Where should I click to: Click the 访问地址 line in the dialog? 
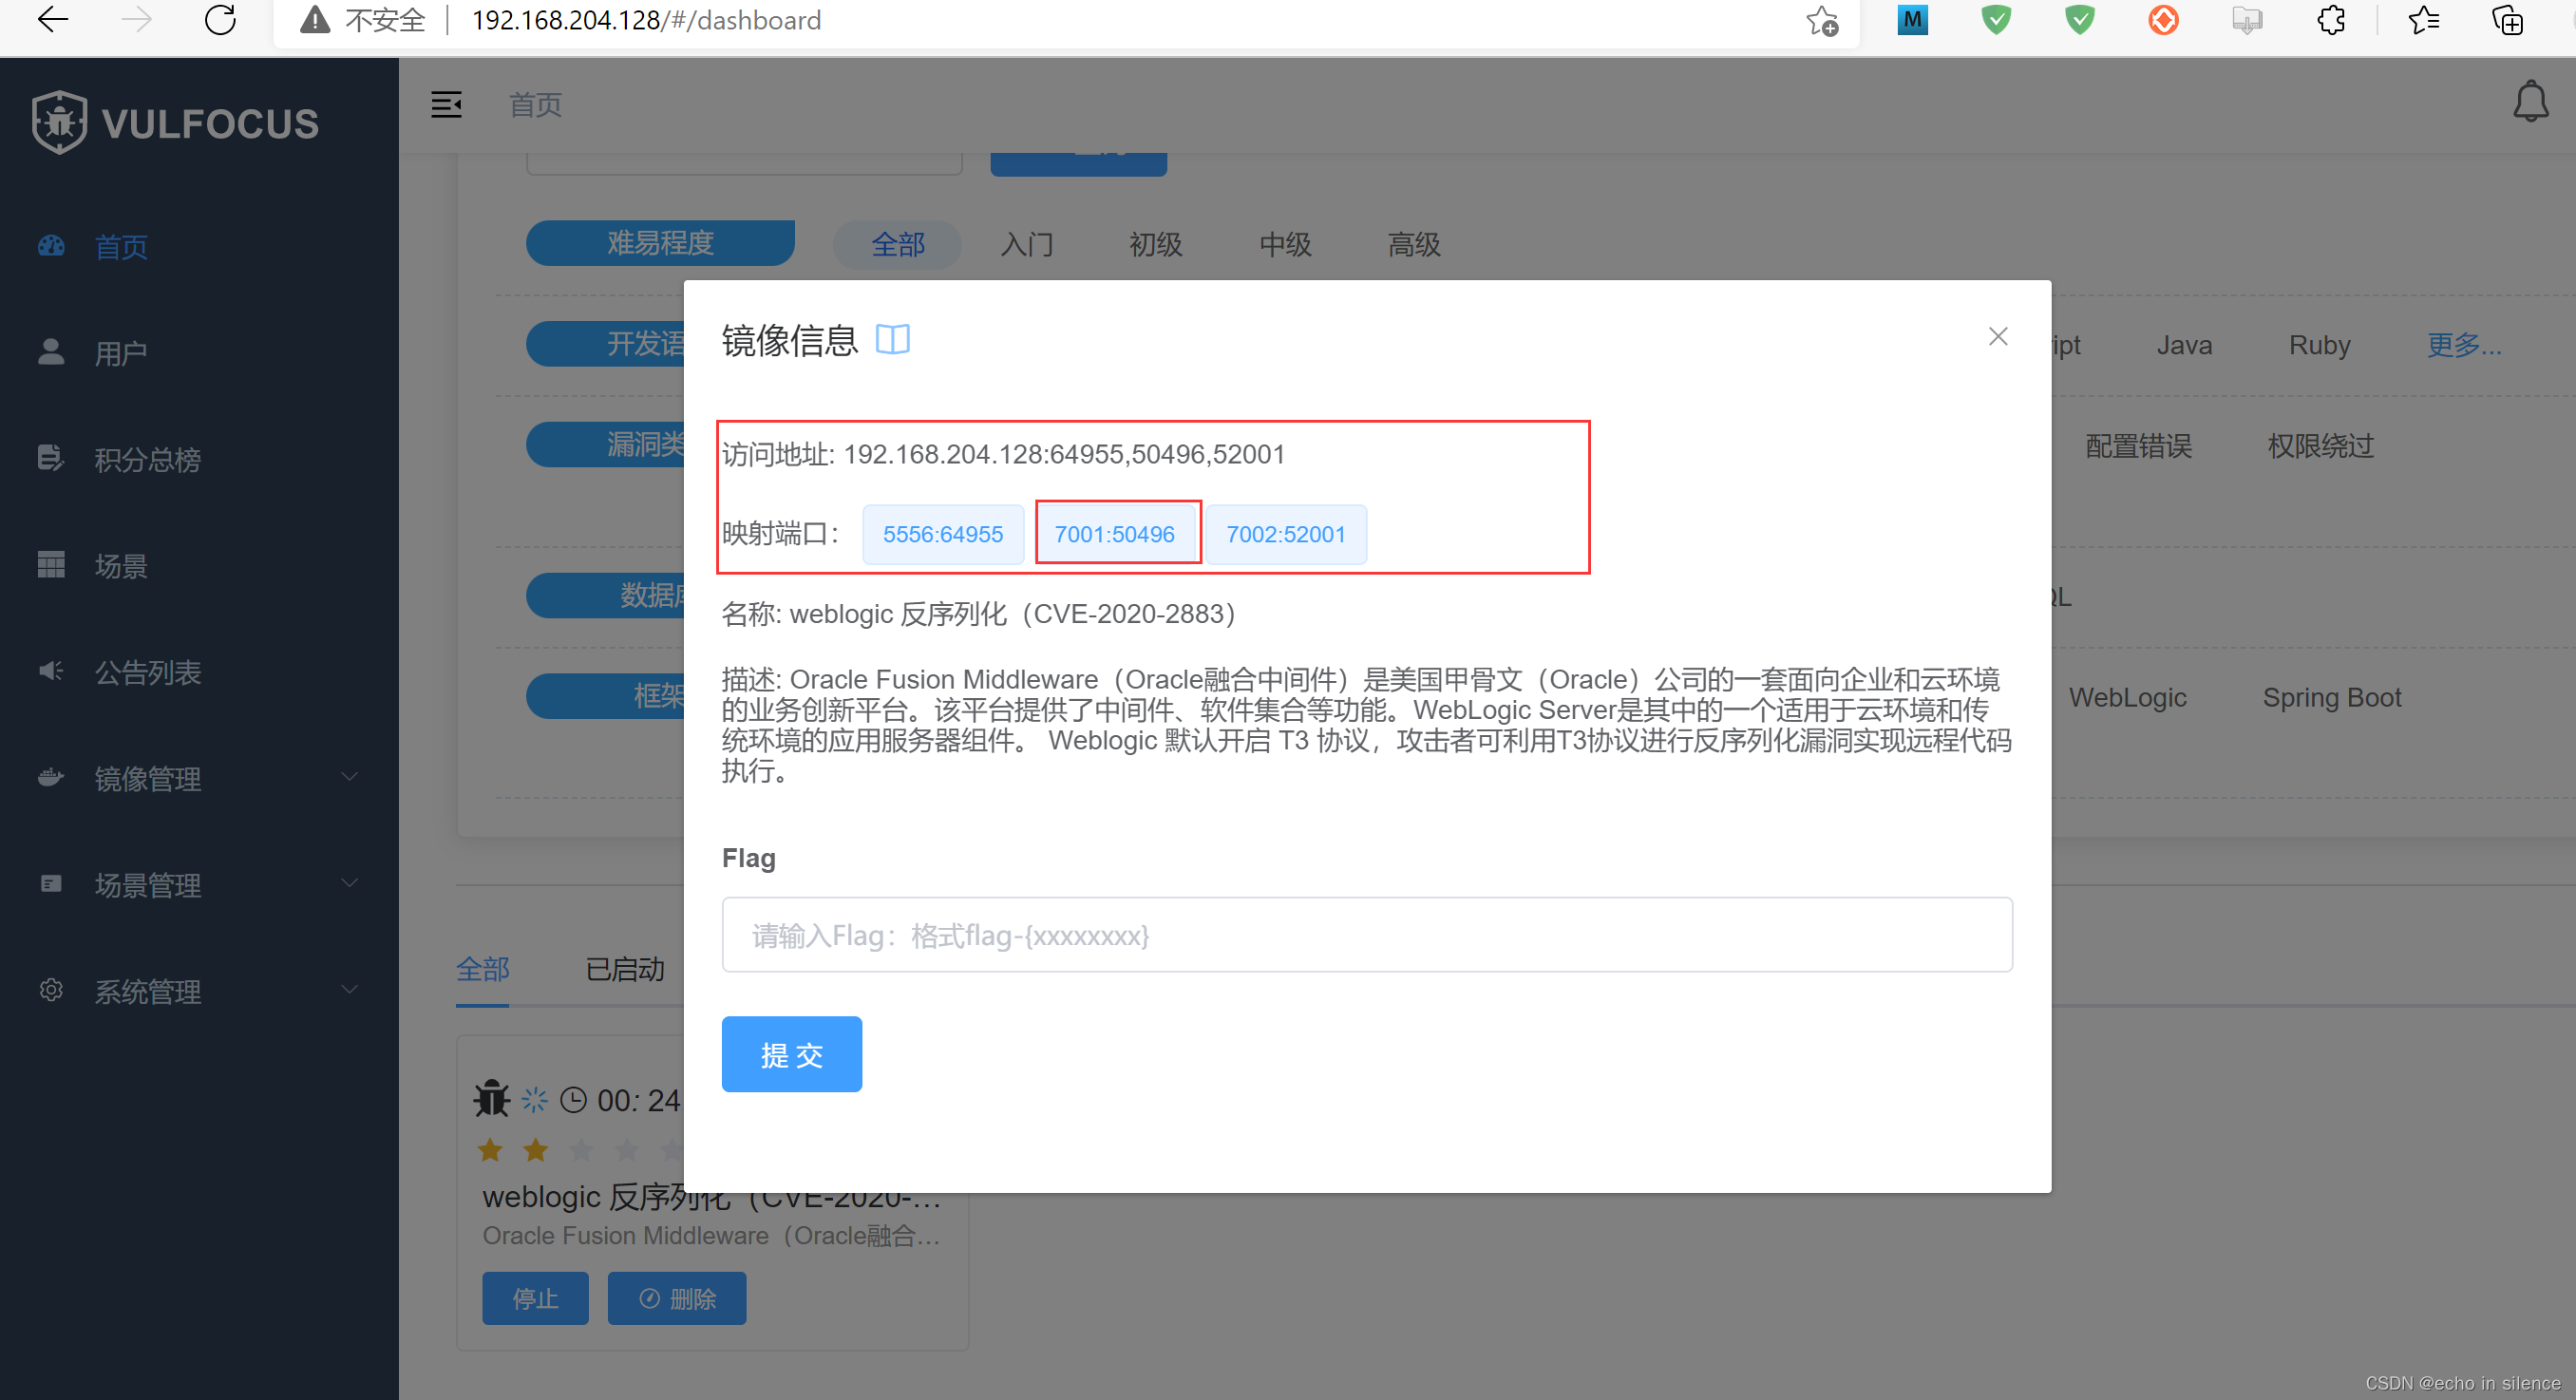click(1003, 454)
